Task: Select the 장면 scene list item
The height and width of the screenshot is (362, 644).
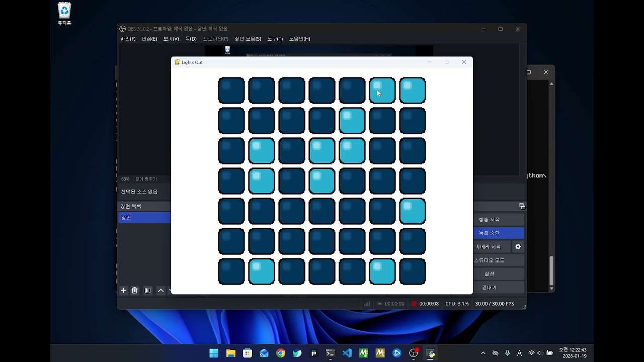Action: (x=144, y=218)
